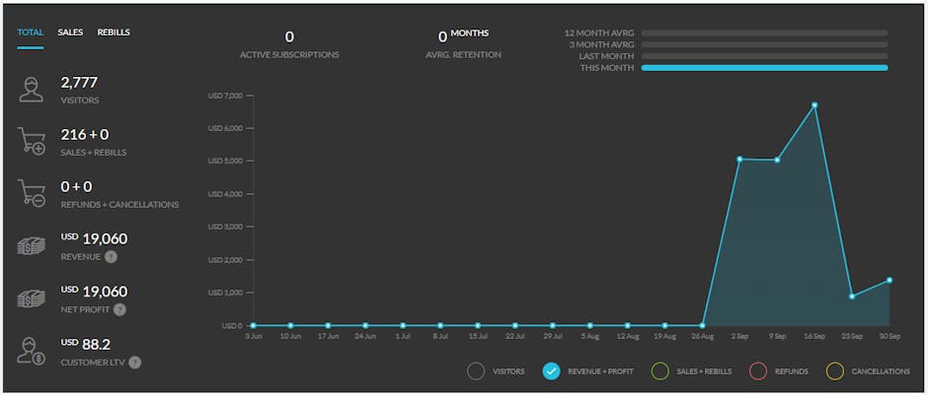
Task: Show Refunds series on the chart
Action: click(758, 371)
